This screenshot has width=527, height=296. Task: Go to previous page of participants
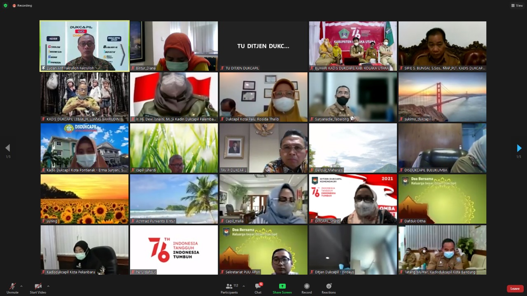pyautogui.click(x=7, y=148)
